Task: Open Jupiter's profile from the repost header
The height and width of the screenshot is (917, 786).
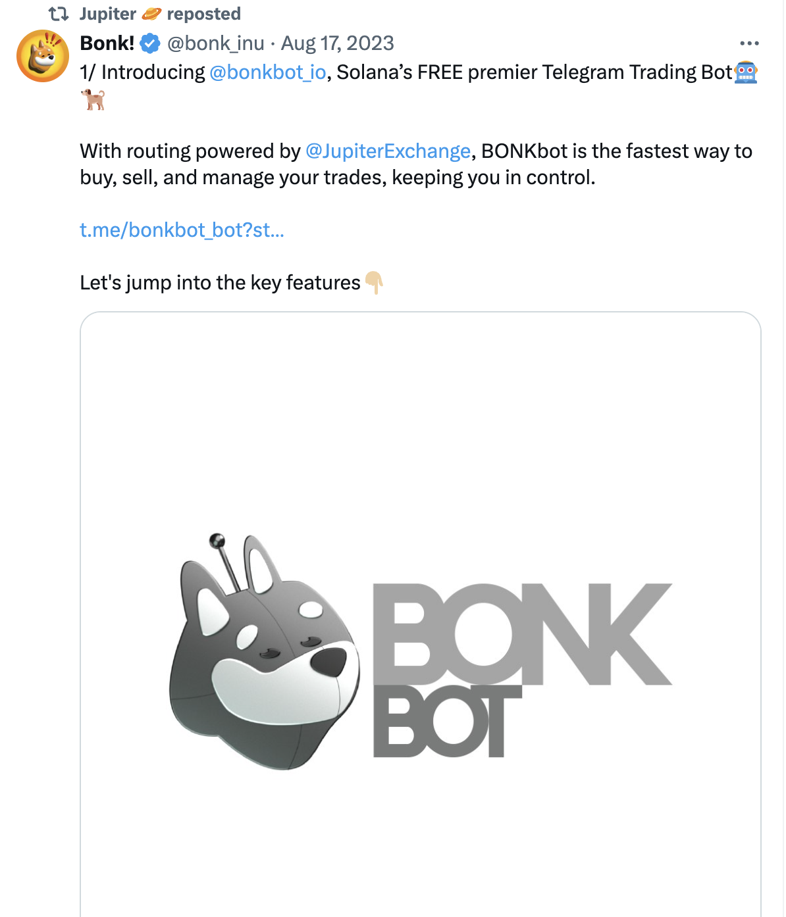Action: tap(107, 14)
